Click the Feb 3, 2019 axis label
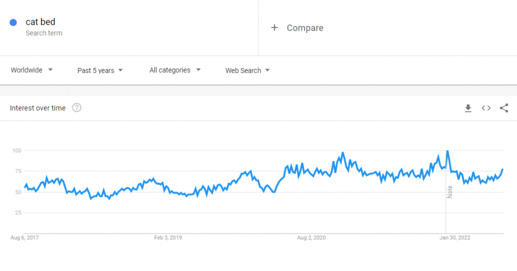Viewport: 517px width, 271px height. click(x=168, y=237)
